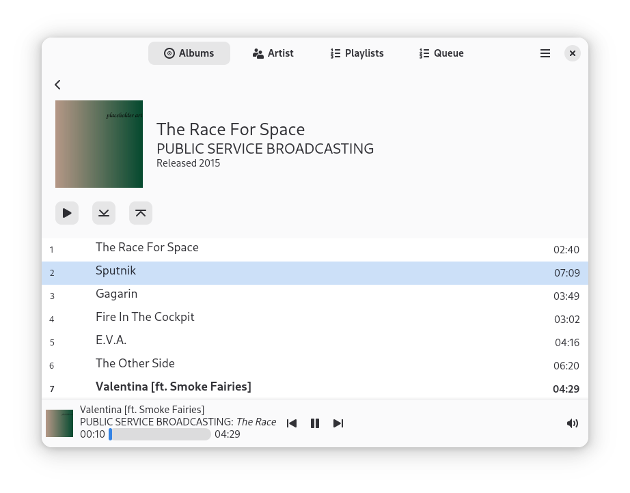Open the Queue tab
The width and height of the screenshot is (630, 493).
pyautogui.click(x=441, y=53)
